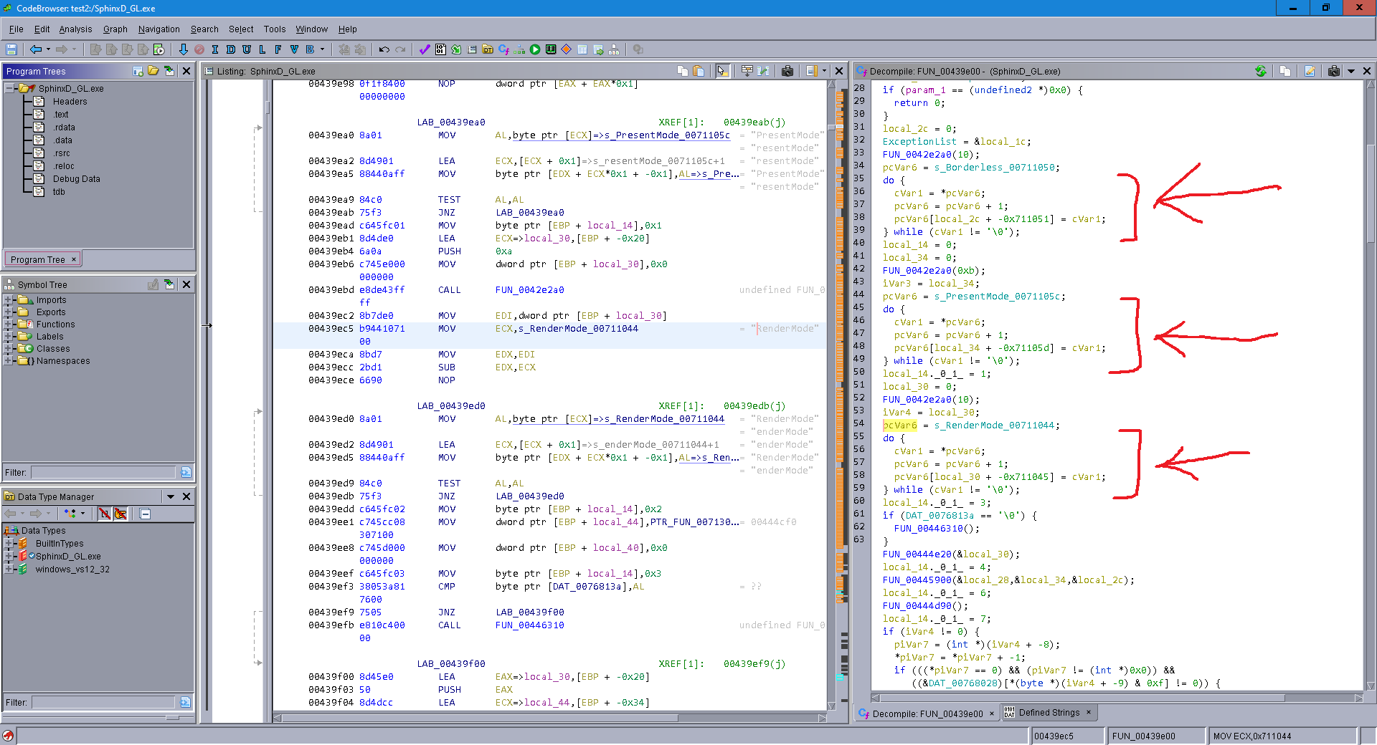Click the purple checkmark icon in toolbar

(425, 49)
